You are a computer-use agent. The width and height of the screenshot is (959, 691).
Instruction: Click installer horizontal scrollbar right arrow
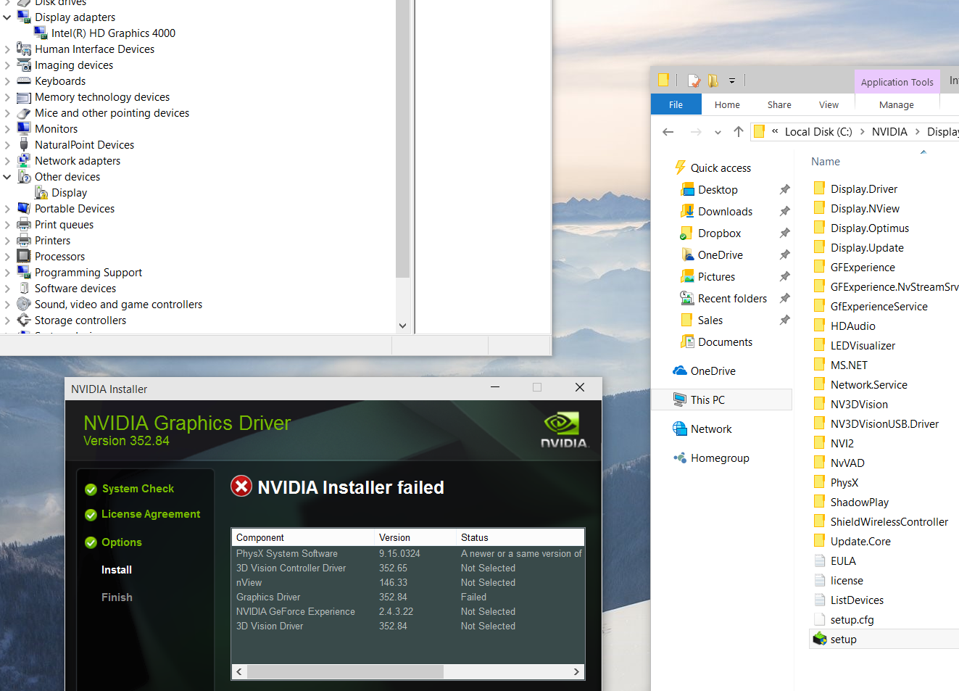click(x=576, y=672)
